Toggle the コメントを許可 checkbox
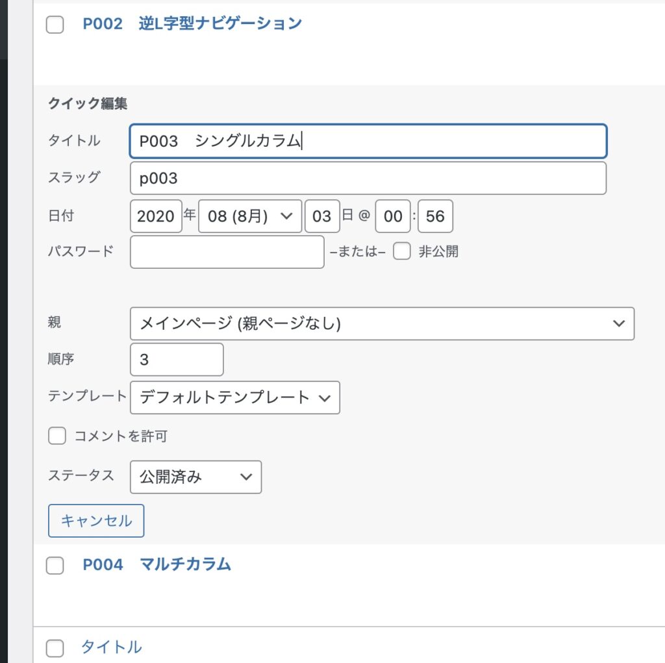The width and height of the screenshot is (665, 663). point(57,436)
